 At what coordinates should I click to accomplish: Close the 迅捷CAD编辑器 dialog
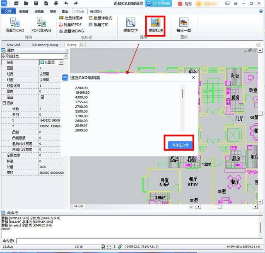[193, 78]
